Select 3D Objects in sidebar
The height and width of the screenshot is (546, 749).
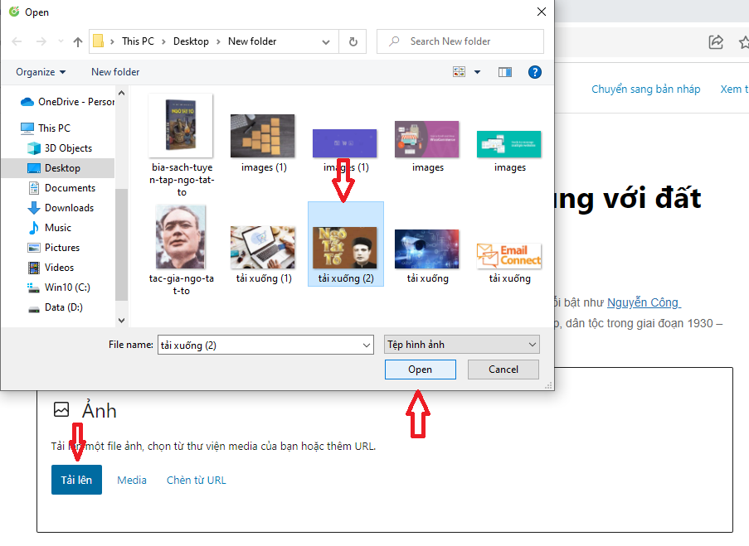(68, 148)
